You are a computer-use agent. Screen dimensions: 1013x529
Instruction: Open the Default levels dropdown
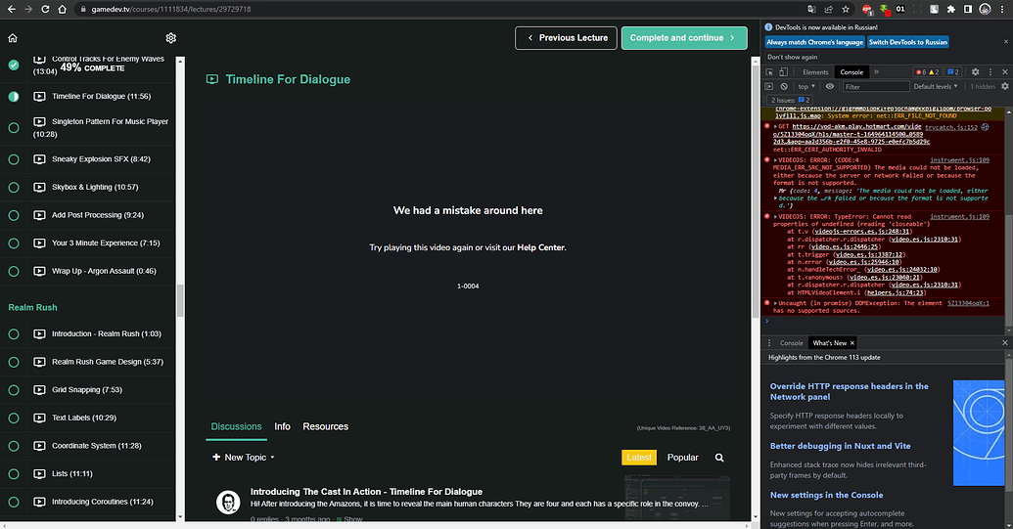click(935, 86)
